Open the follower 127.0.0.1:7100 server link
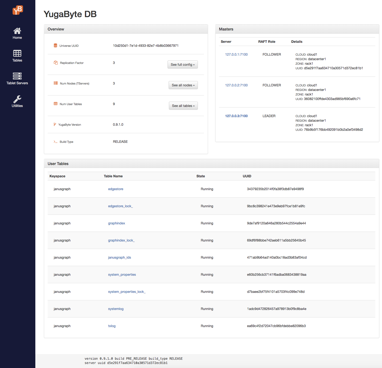 pyautogui.click(x=236, y=54)
